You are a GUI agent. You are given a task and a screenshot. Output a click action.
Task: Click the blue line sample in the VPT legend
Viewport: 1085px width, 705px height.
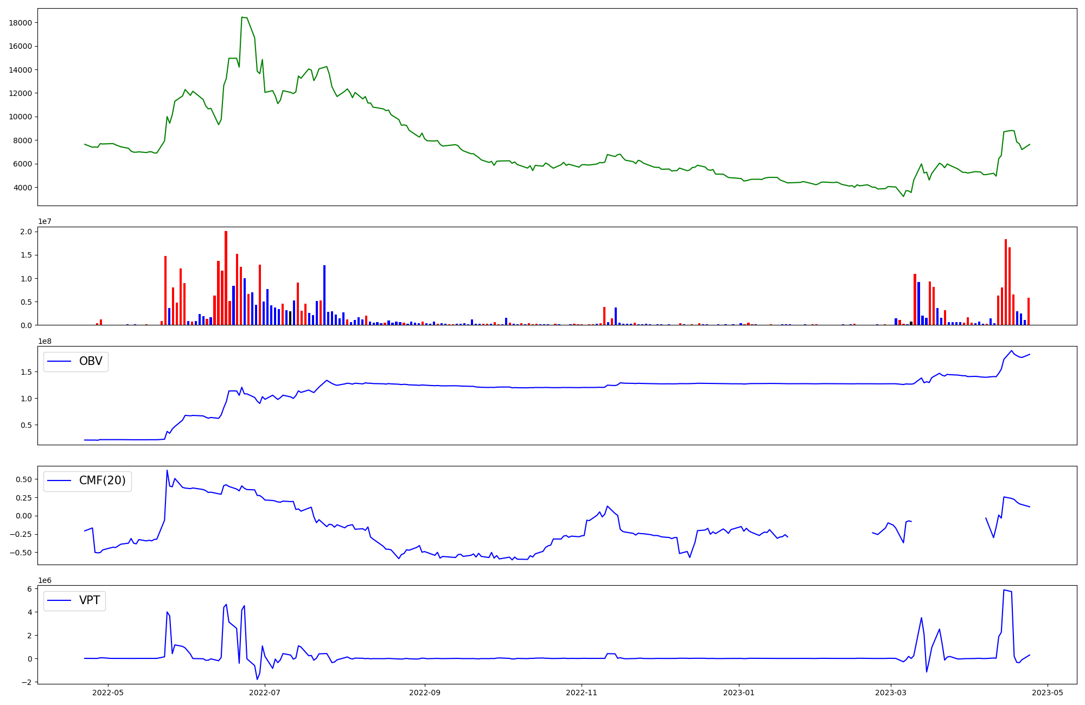tap(60, 600)
